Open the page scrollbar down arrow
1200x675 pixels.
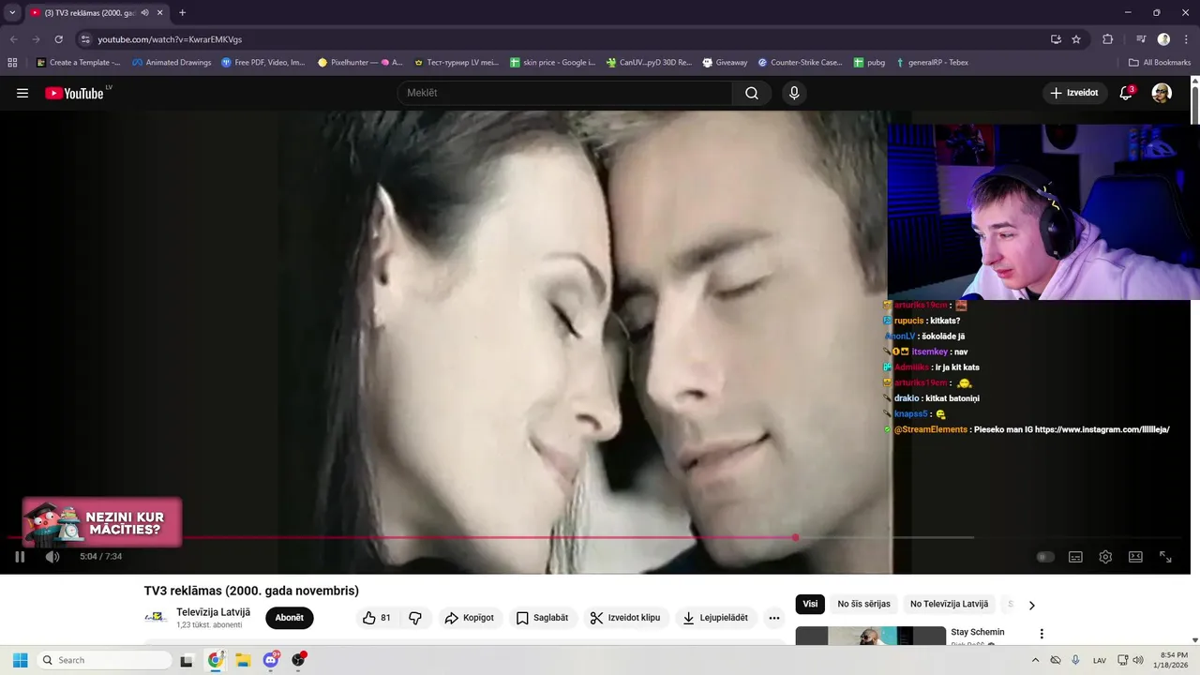tap(1194, 640)
